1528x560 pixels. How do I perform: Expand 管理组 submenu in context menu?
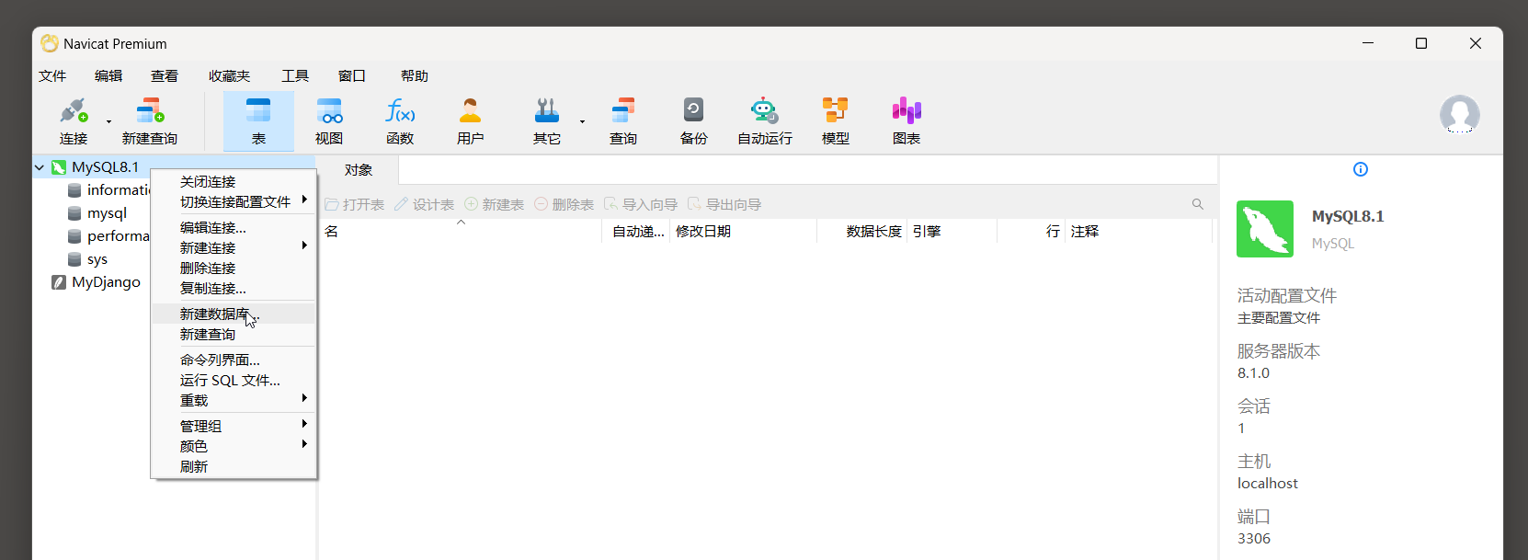point(234,427)
